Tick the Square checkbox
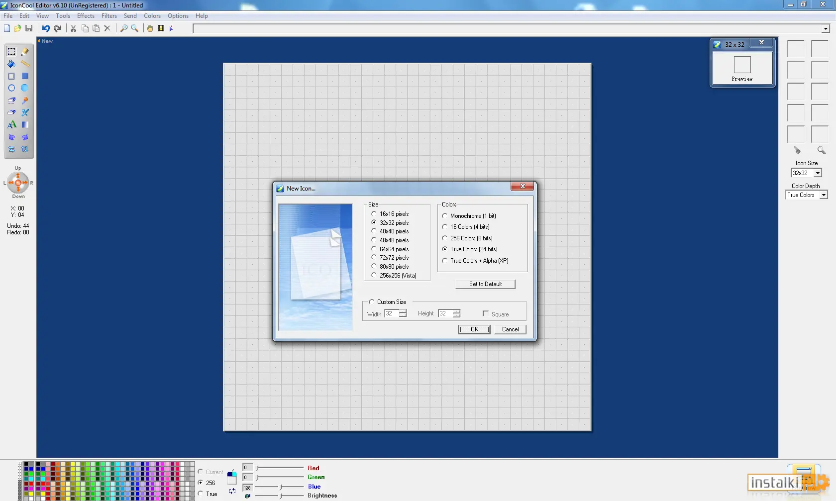836x501 pixels. point(486,314)
